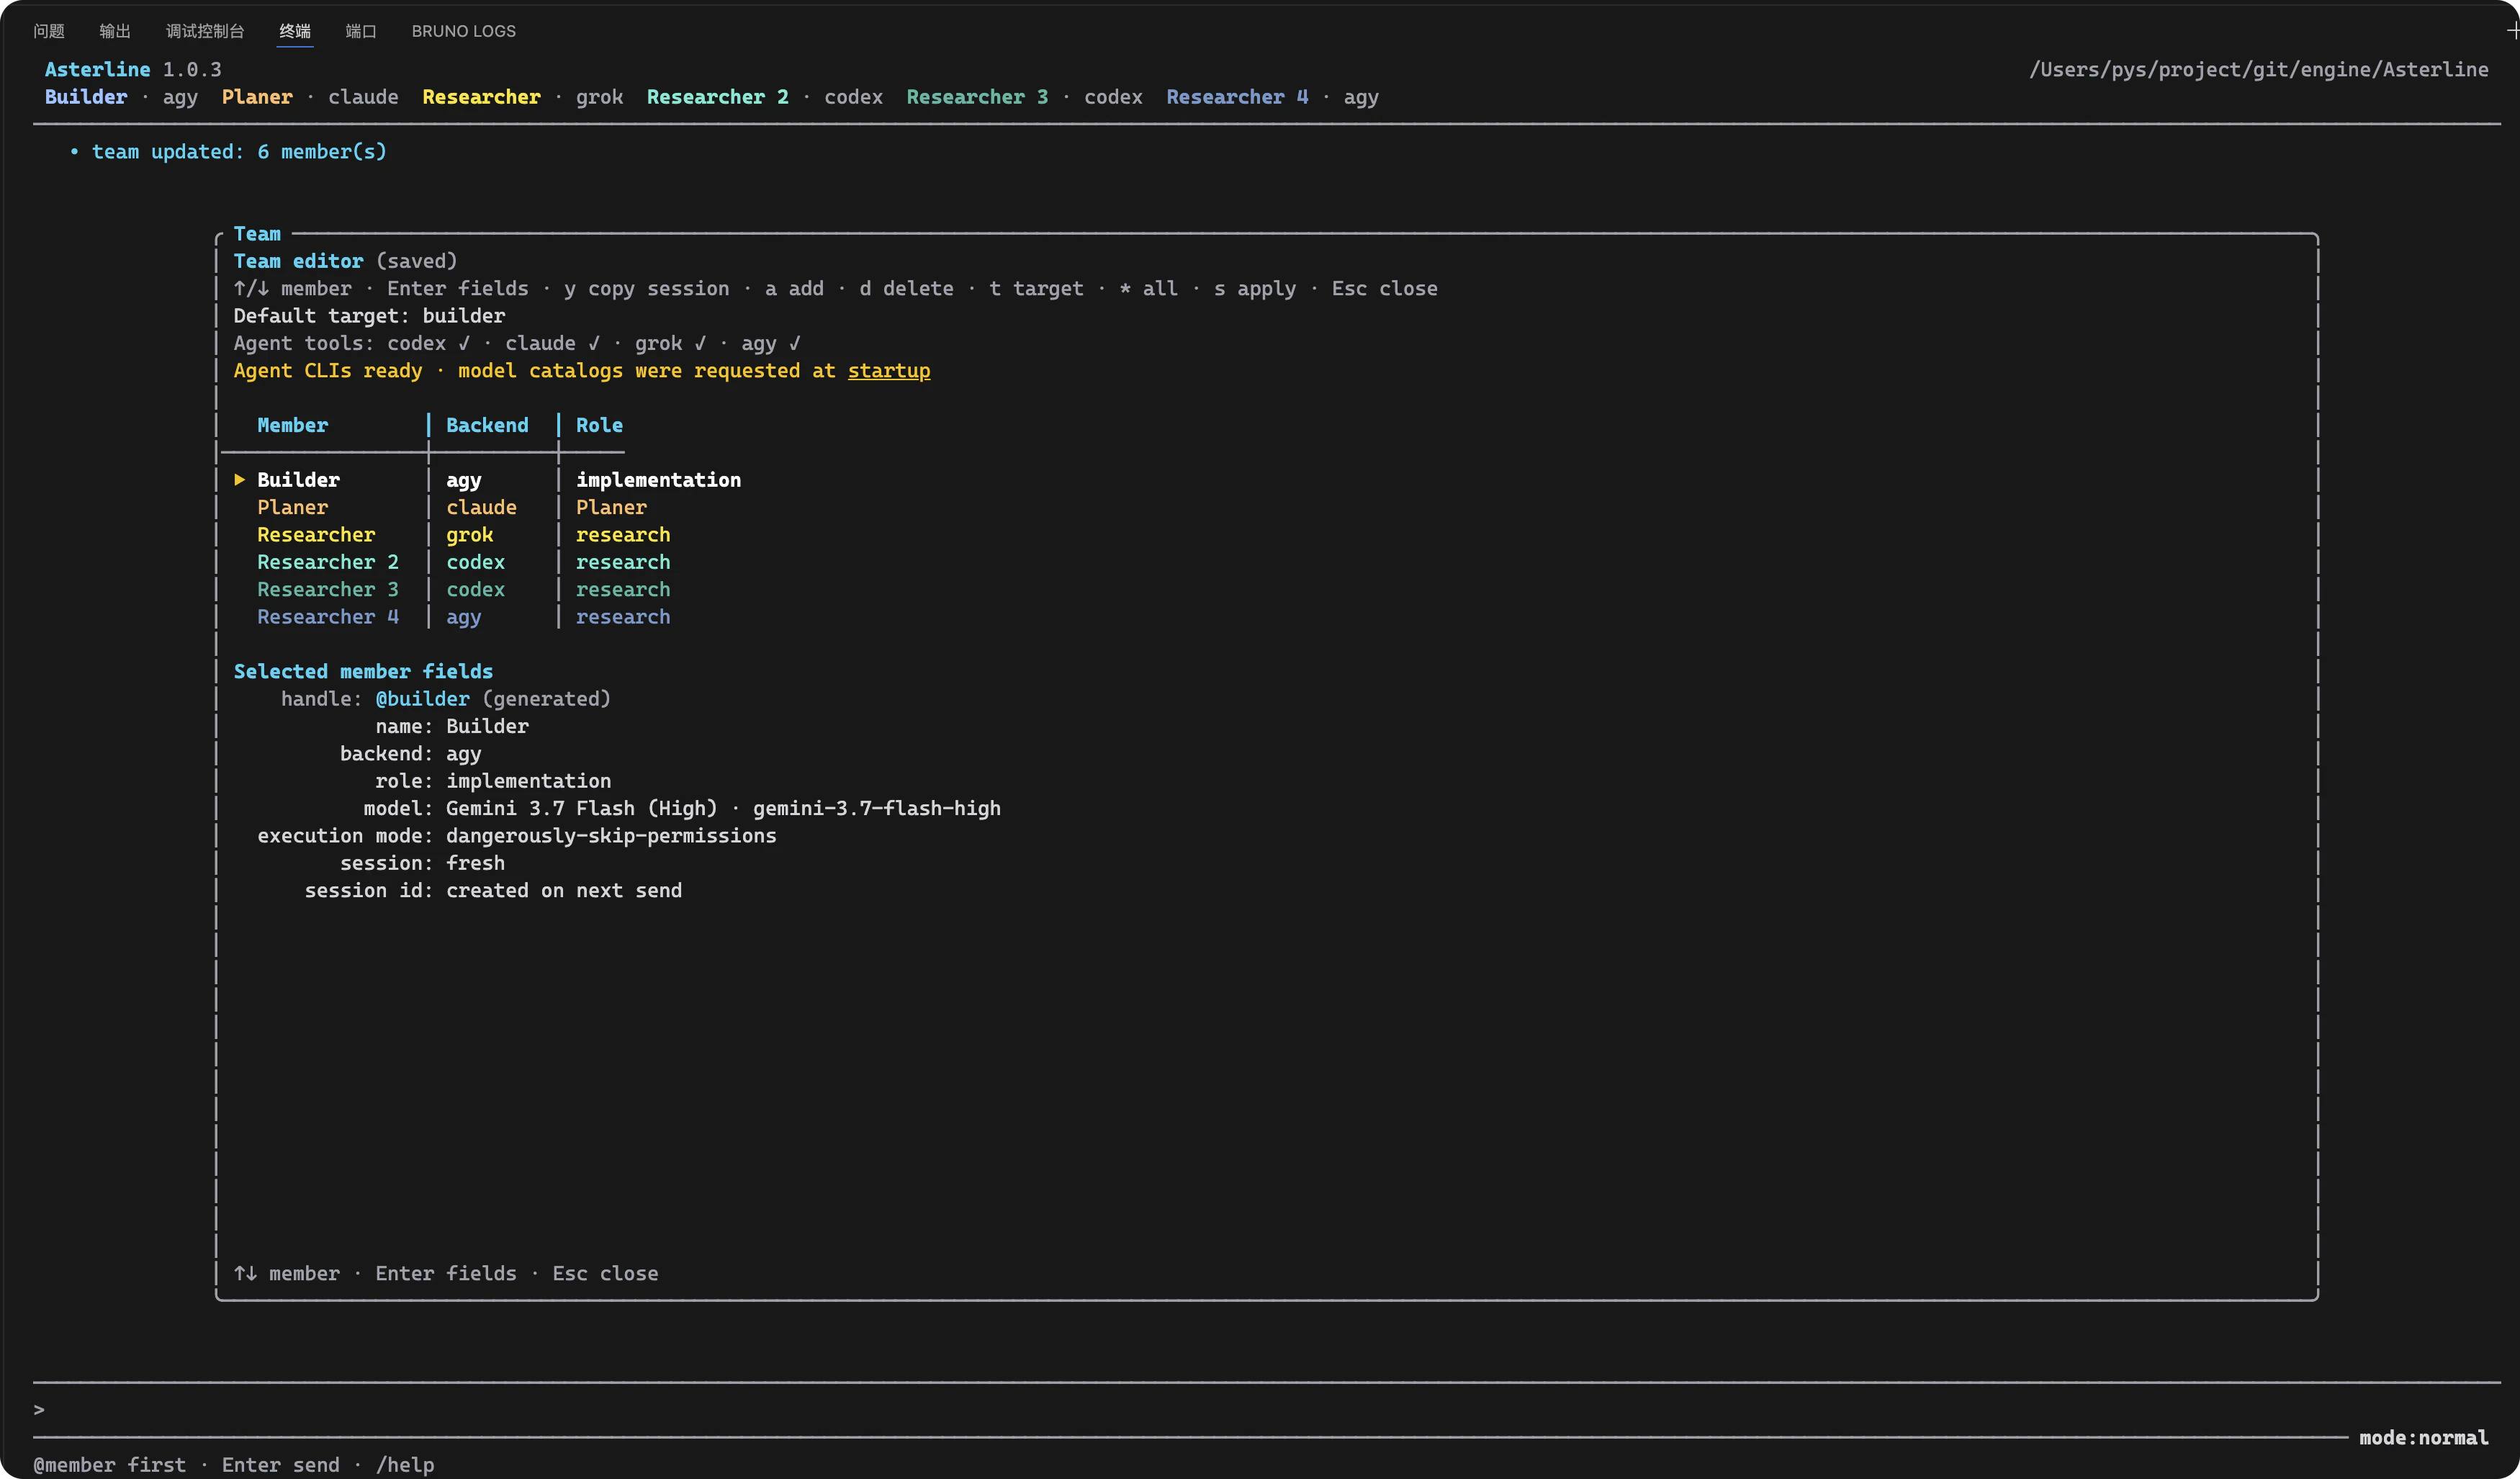Click the version number 1.0.3

[x=192, y=69]
